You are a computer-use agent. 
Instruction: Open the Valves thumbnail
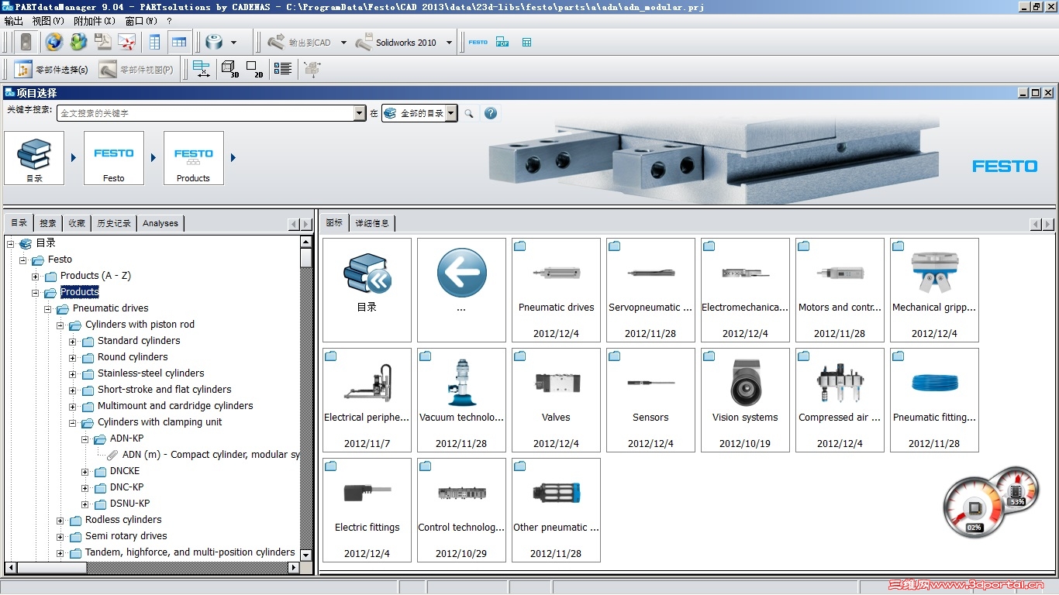click(x=556, y=400)
